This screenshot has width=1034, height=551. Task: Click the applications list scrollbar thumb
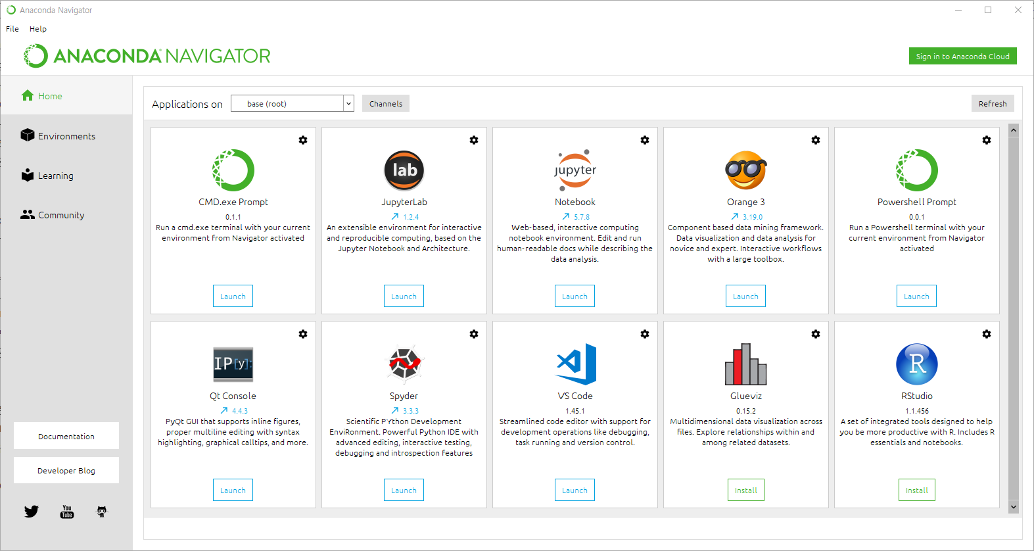[x=1014, y=318]
